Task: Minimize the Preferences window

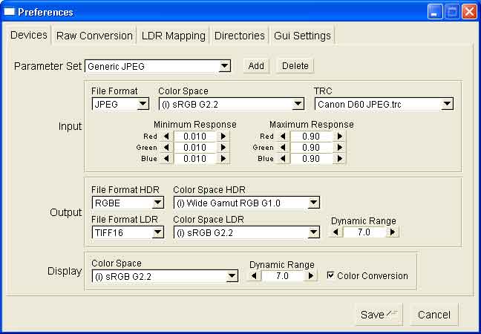Action: [435, 12]
